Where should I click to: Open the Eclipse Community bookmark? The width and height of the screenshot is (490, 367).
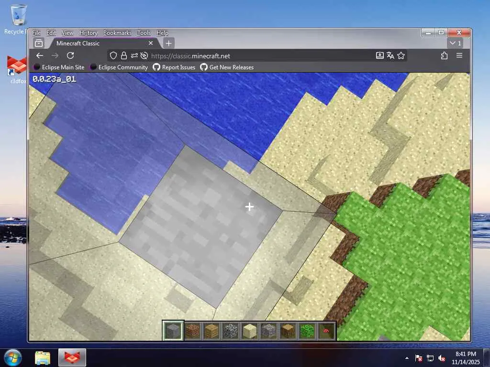(119, 67)
